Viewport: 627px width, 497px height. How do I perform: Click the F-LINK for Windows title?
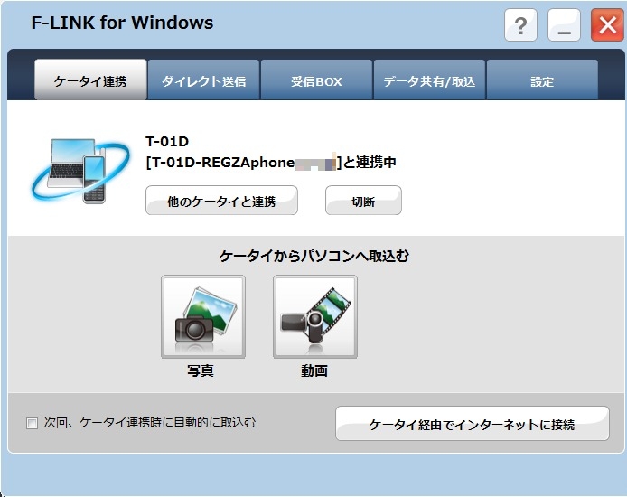tap(122, 23)
